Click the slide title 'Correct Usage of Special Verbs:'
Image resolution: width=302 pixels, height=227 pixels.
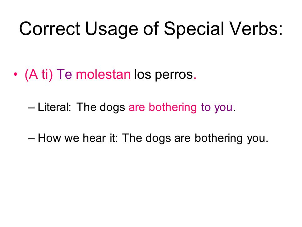[x=151, y=29]
